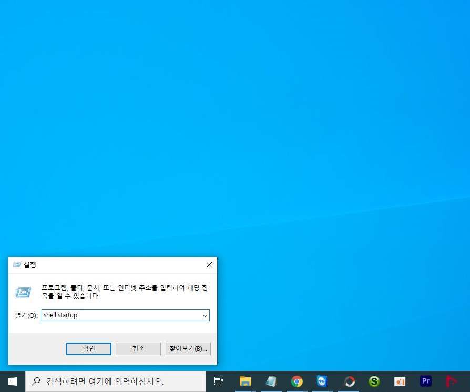Open the shell:startup history dropdown
470x392 pixels.
coord(205,315)
